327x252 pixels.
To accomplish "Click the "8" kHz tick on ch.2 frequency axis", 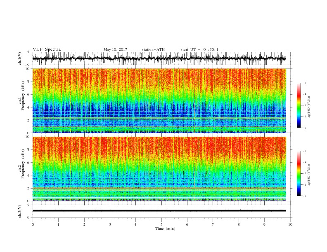I will click(28, 150).
